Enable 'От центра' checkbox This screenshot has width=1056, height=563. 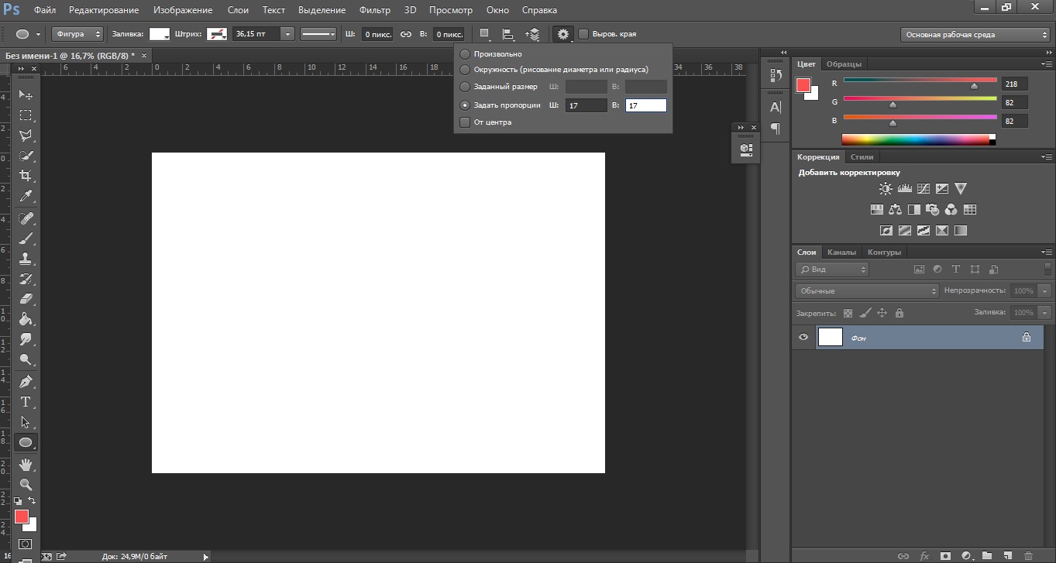coord(465,122)
